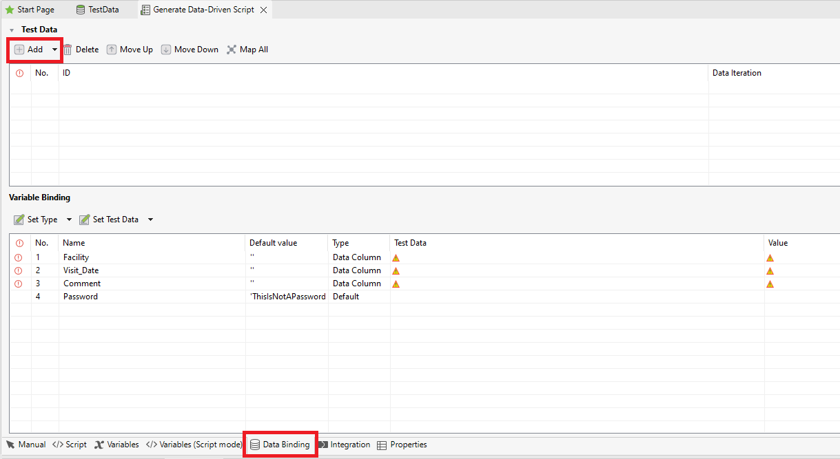Click the Set Type pencil icon
This screenshot has height=459, width=840.
click(x=19, y=220)
